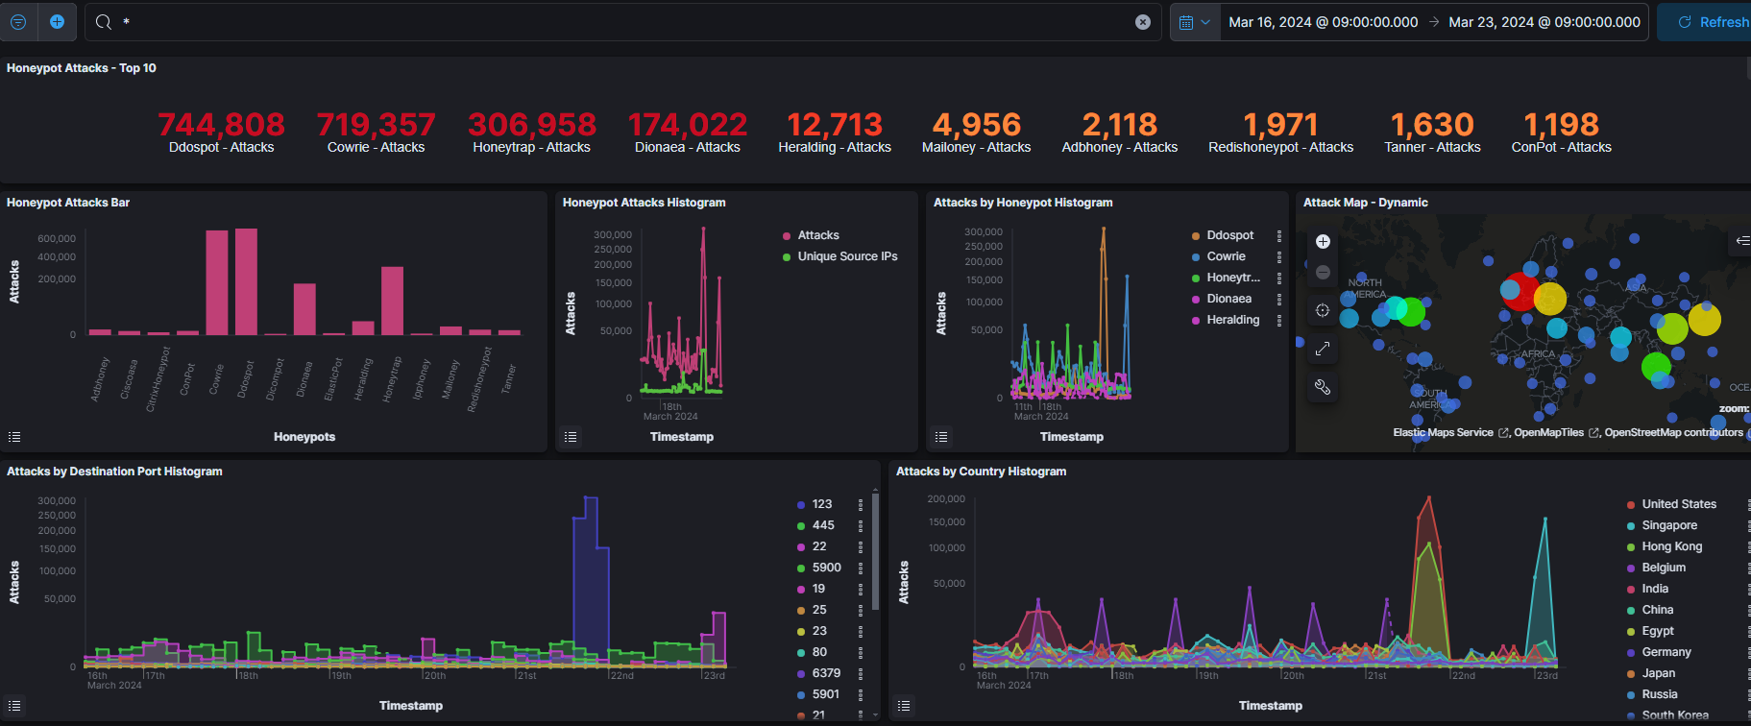The image size is (1751, 726).
Task: Open options menu for Ddospot legend item
Action: tap(1278, 235)
